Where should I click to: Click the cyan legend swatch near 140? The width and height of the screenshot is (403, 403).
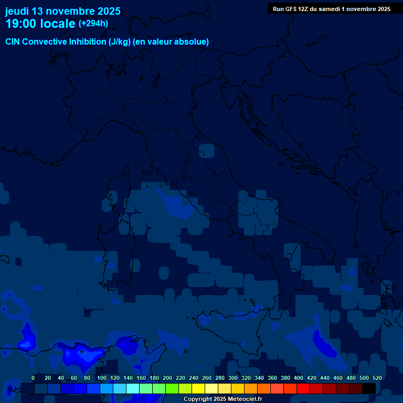tap(133, 388)
